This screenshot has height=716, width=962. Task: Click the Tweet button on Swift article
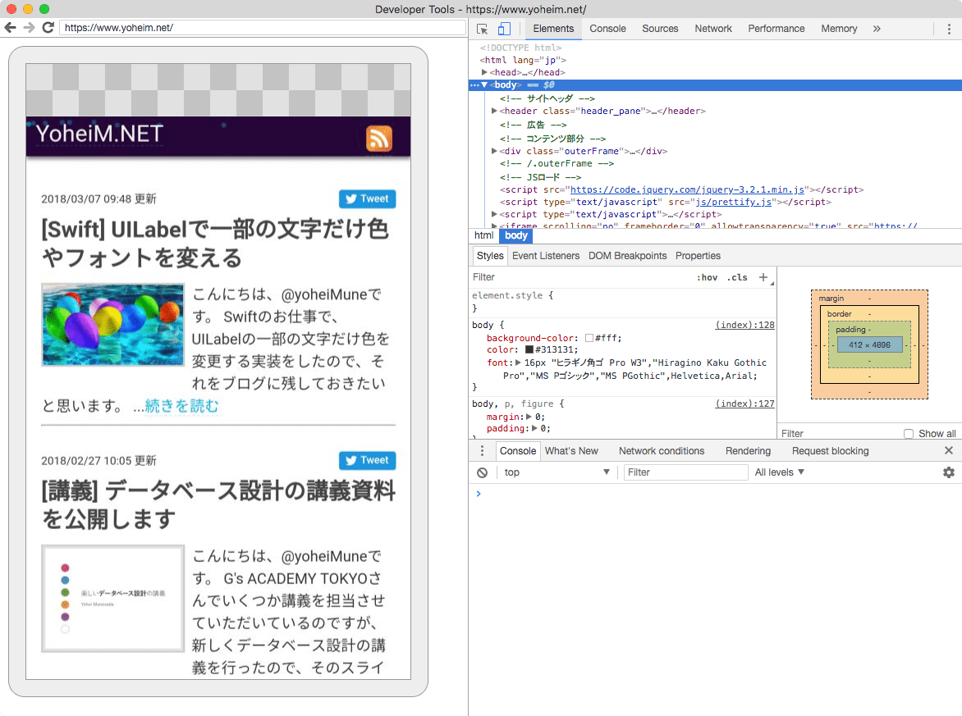367,198
